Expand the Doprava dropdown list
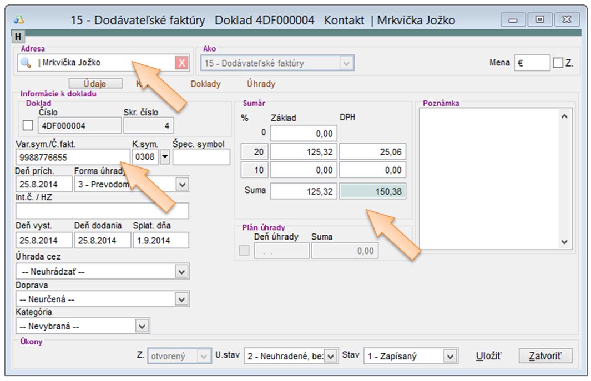The image size is (591, 381). [x=181, y=299]
